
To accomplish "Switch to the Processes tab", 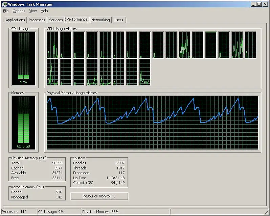I will pyautogui.click(x=37, y=20).
